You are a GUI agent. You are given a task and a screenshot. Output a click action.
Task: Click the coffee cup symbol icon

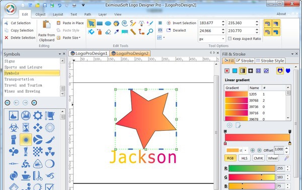pos(26,175)
